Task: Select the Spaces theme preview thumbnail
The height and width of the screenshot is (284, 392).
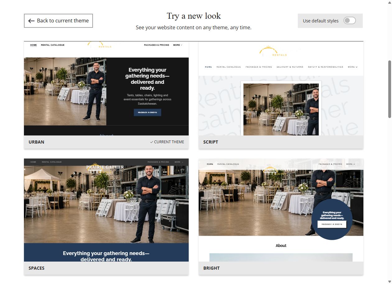Action: point(106,210)
